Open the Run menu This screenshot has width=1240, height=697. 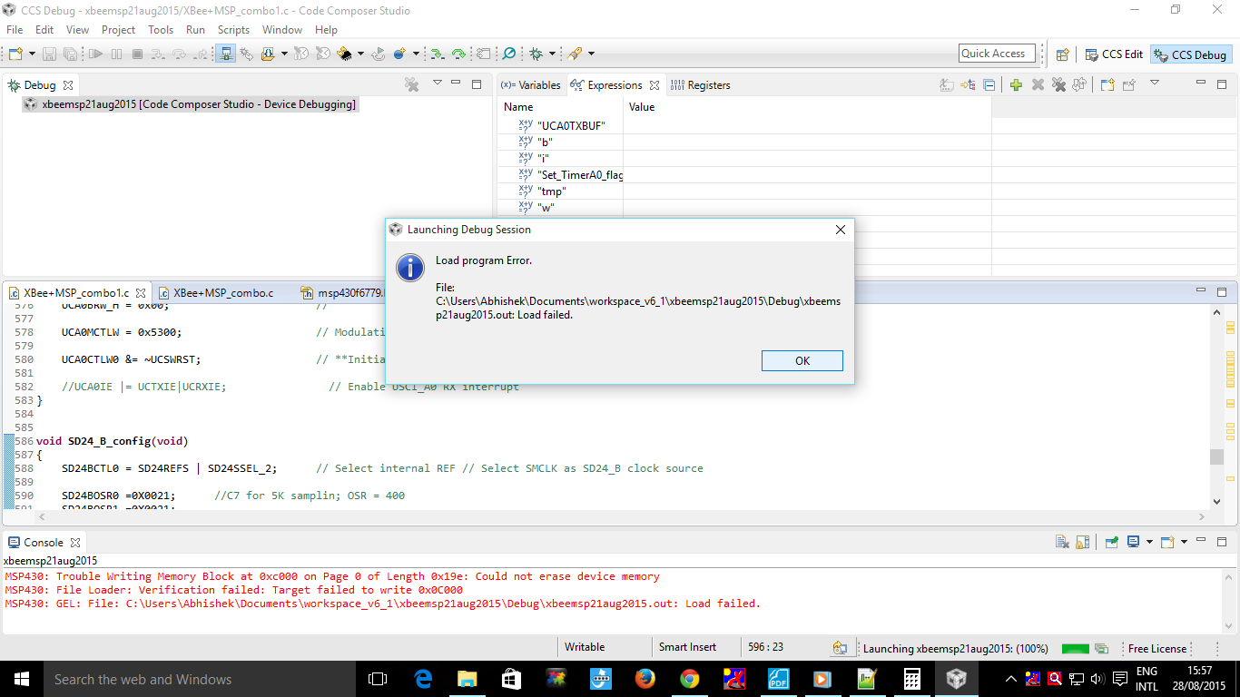[x=195, y=30]
